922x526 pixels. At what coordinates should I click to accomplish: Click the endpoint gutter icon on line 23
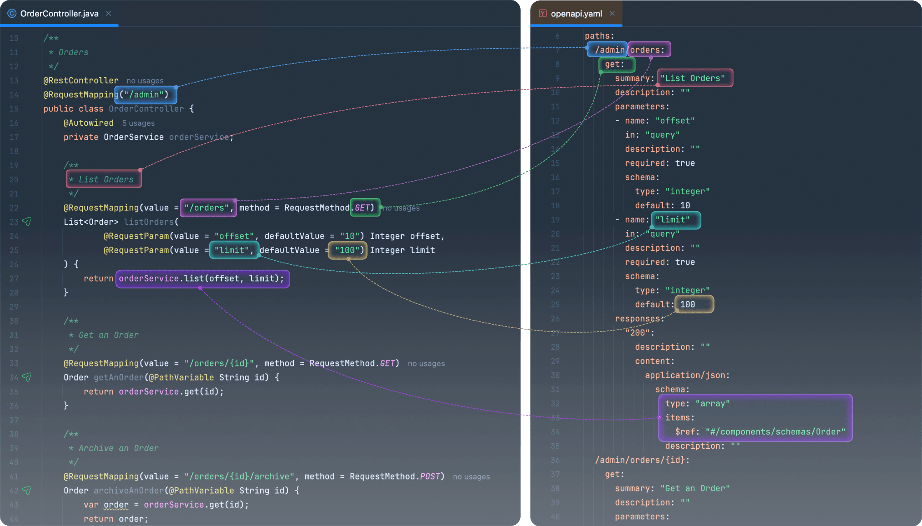(x=27, y=222)
